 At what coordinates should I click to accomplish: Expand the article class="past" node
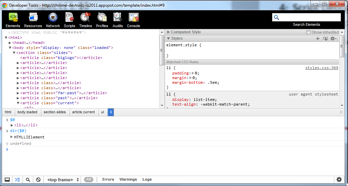point(18,98)
